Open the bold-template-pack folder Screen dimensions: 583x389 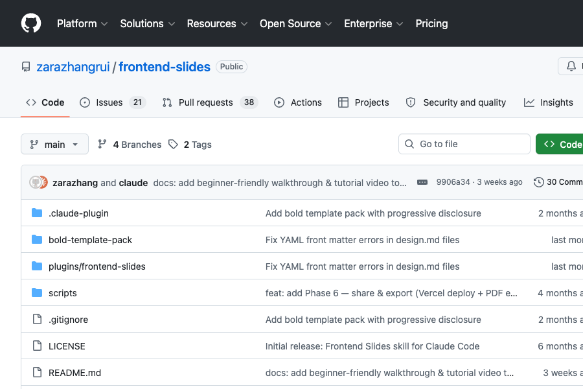tap(90, 240)
